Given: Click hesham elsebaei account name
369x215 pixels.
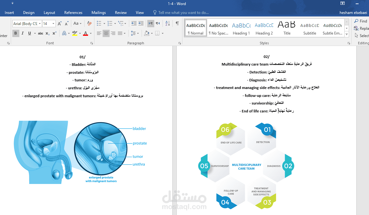Looking at the screenshot, I should 353,13.
